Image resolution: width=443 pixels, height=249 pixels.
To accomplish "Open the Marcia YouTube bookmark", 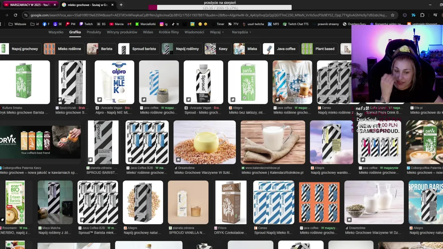I will pos(117,24).
